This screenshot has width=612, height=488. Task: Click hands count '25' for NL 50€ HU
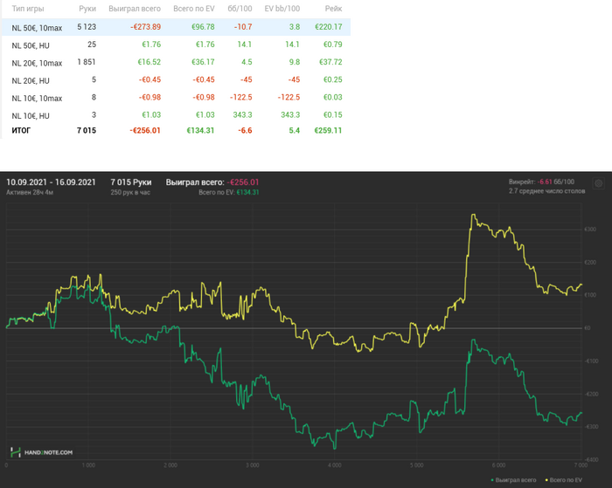coord(92,45)
